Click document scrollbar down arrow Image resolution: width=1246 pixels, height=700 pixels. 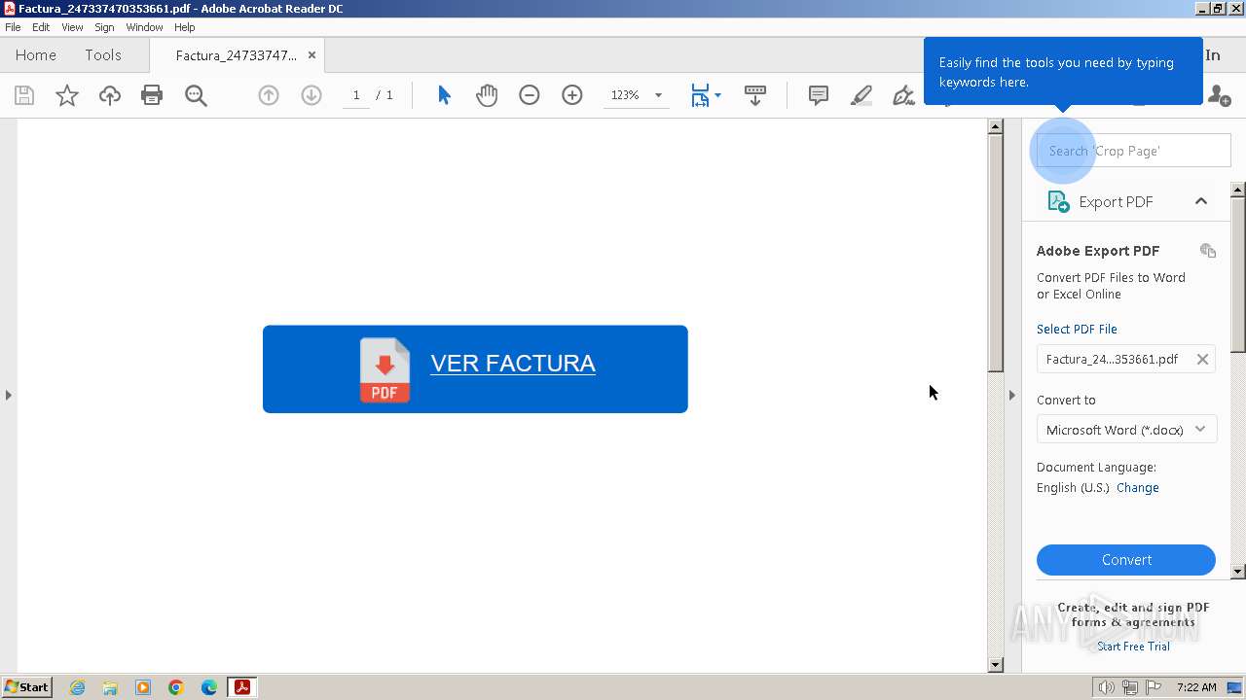995,665
